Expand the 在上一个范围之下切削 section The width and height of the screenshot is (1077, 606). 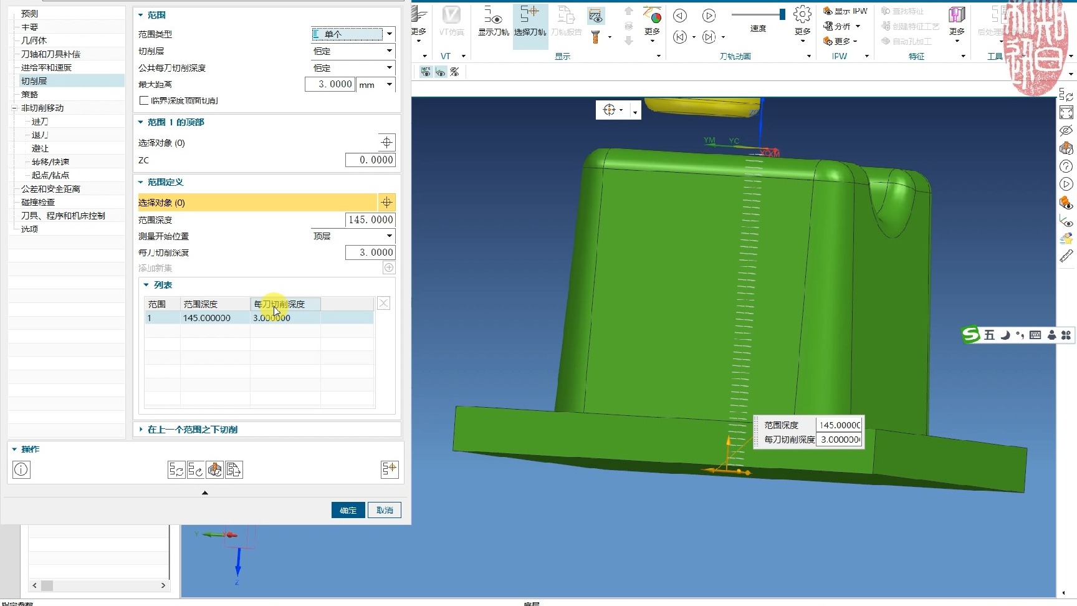tap(141, 430)
